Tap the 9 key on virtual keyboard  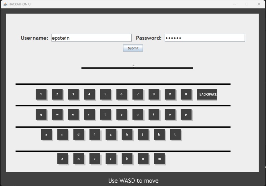pyautogui.click(x=170, y=94)
